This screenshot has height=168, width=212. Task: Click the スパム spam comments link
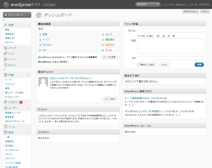109,50
